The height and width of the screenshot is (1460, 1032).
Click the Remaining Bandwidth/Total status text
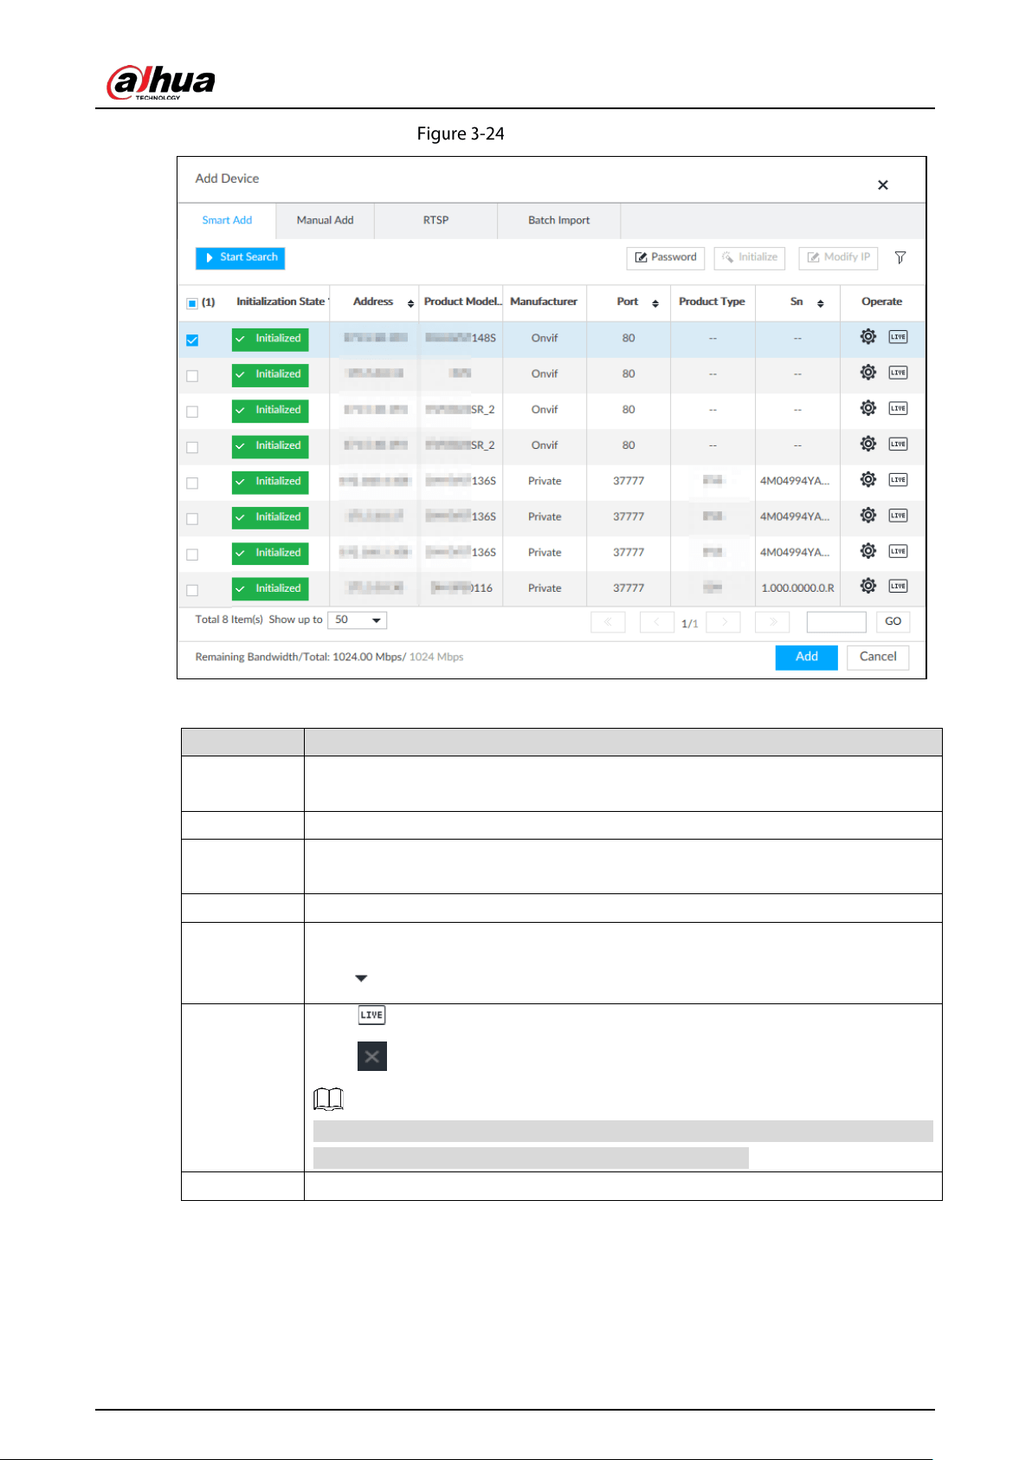point(329,657)
